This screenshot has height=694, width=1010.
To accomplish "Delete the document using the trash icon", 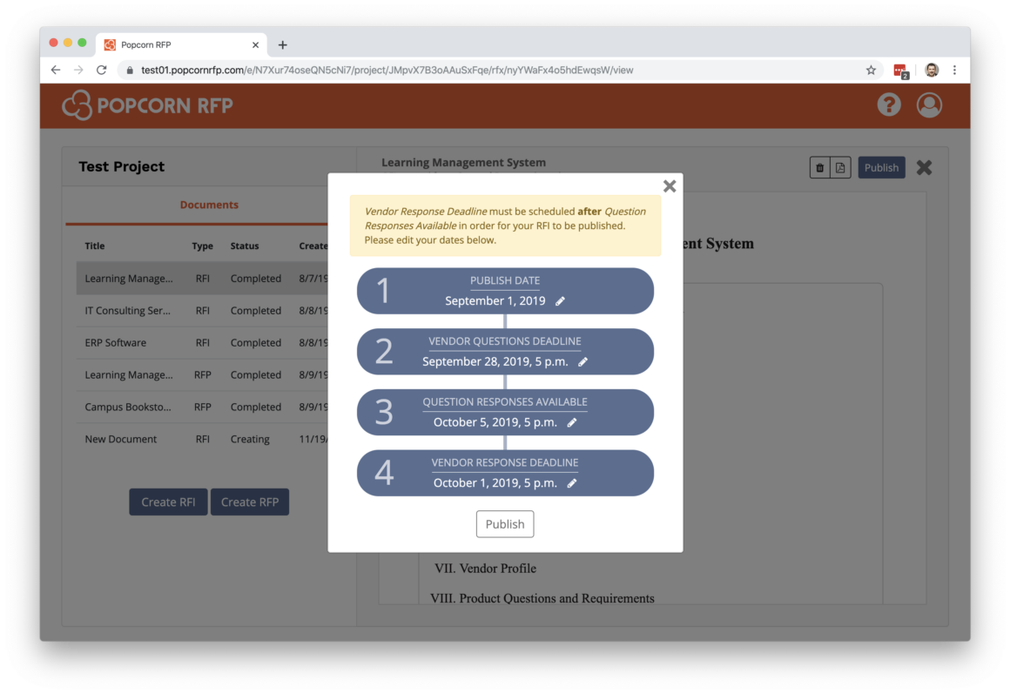I will [818, 166].
